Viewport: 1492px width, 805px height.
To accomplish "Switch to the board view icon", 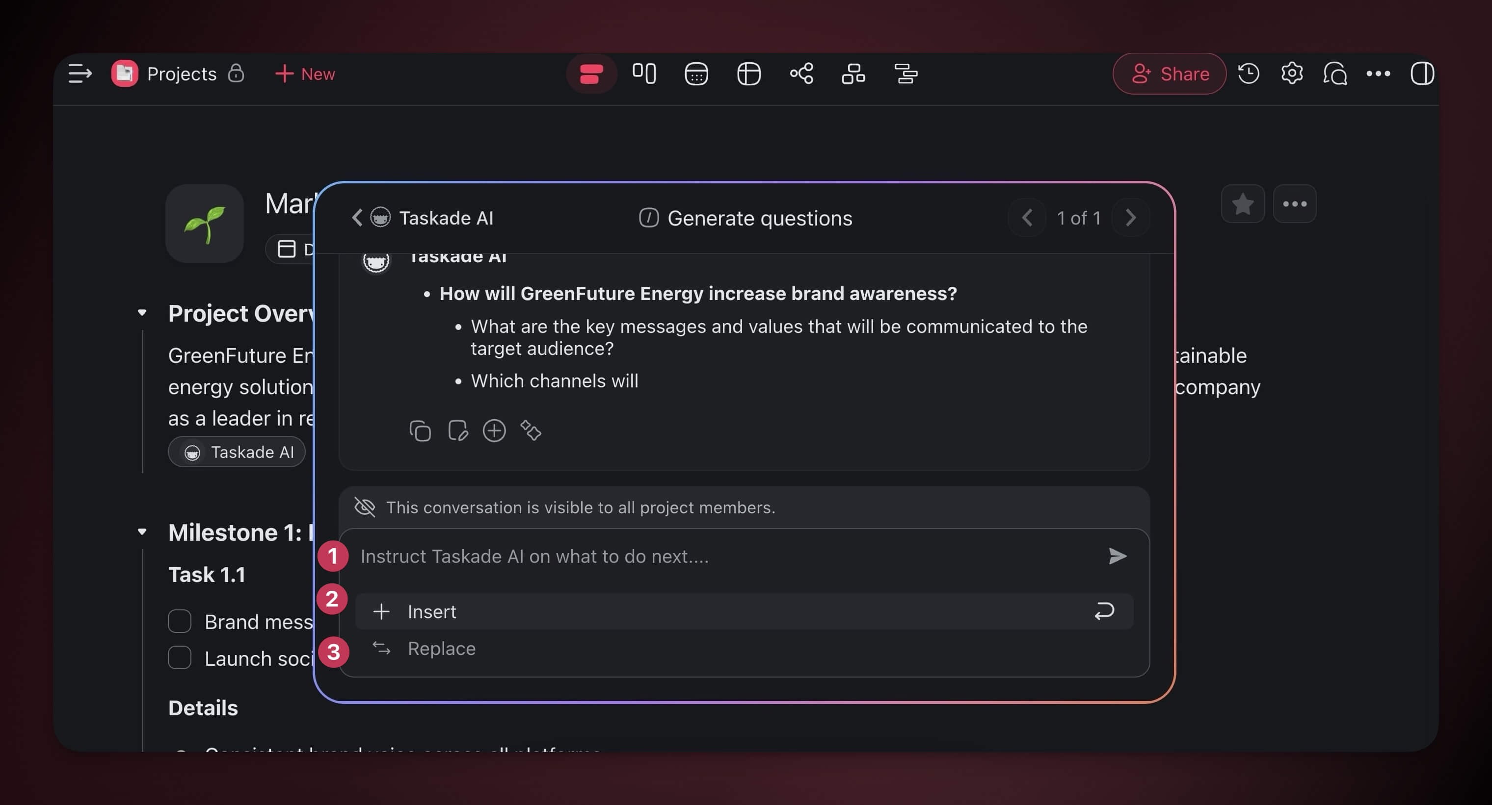I will [643, 74].
